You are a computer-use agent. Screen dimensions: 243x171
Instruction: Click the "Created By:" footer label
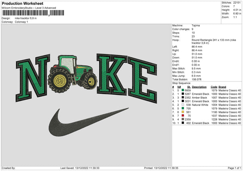coord(9,168)
